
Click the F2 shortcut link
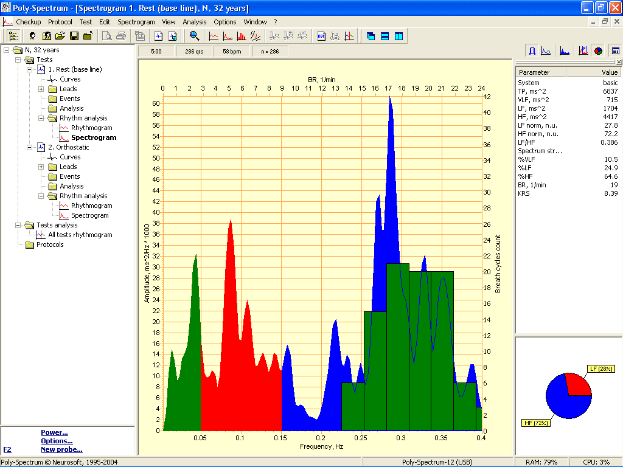7,449
